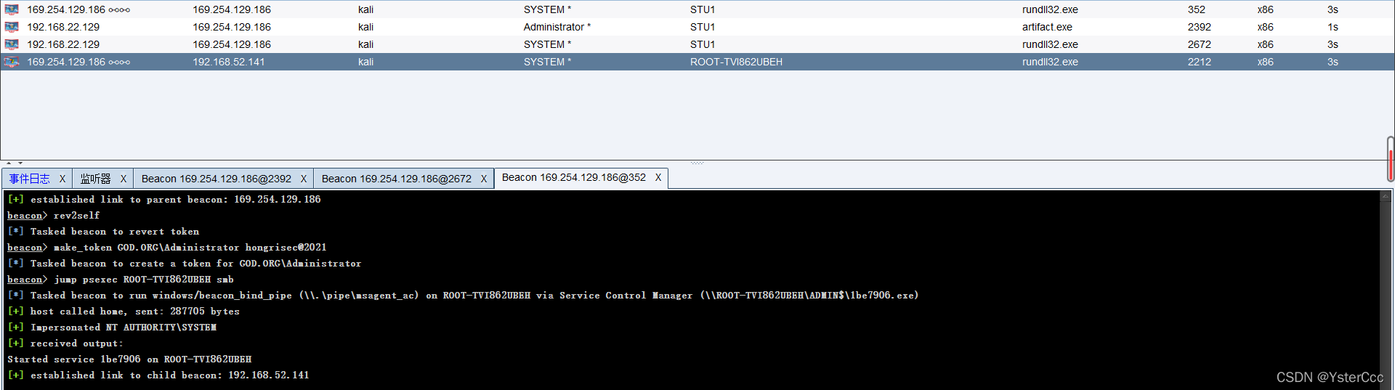Close the Beacon 169.254.129.186@2392 tab
1395x390 pixels.
[304, 179]
